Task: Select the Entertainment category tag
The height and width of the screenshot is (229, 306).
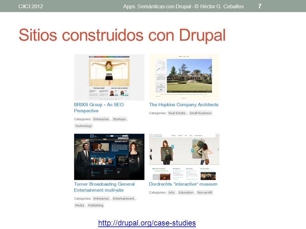Action: (123, 198)
